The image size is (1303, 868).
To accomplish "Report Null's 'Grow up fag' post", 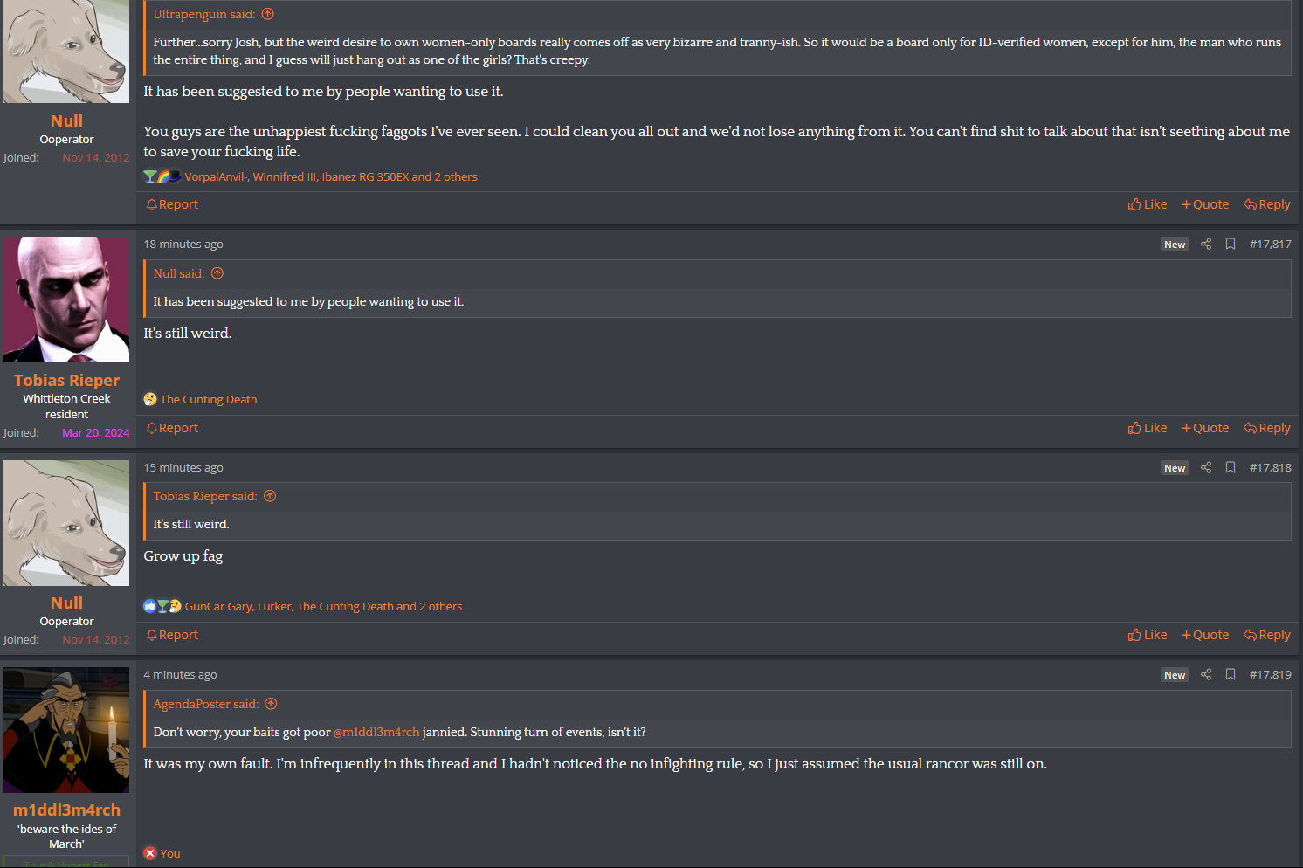I will [x=172, y=635].
